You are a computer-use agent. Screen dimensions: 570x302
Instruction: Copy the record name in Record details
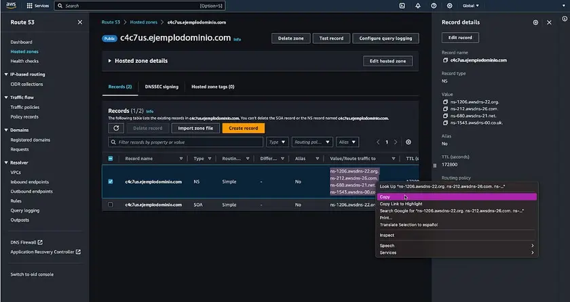click(445, 60)
